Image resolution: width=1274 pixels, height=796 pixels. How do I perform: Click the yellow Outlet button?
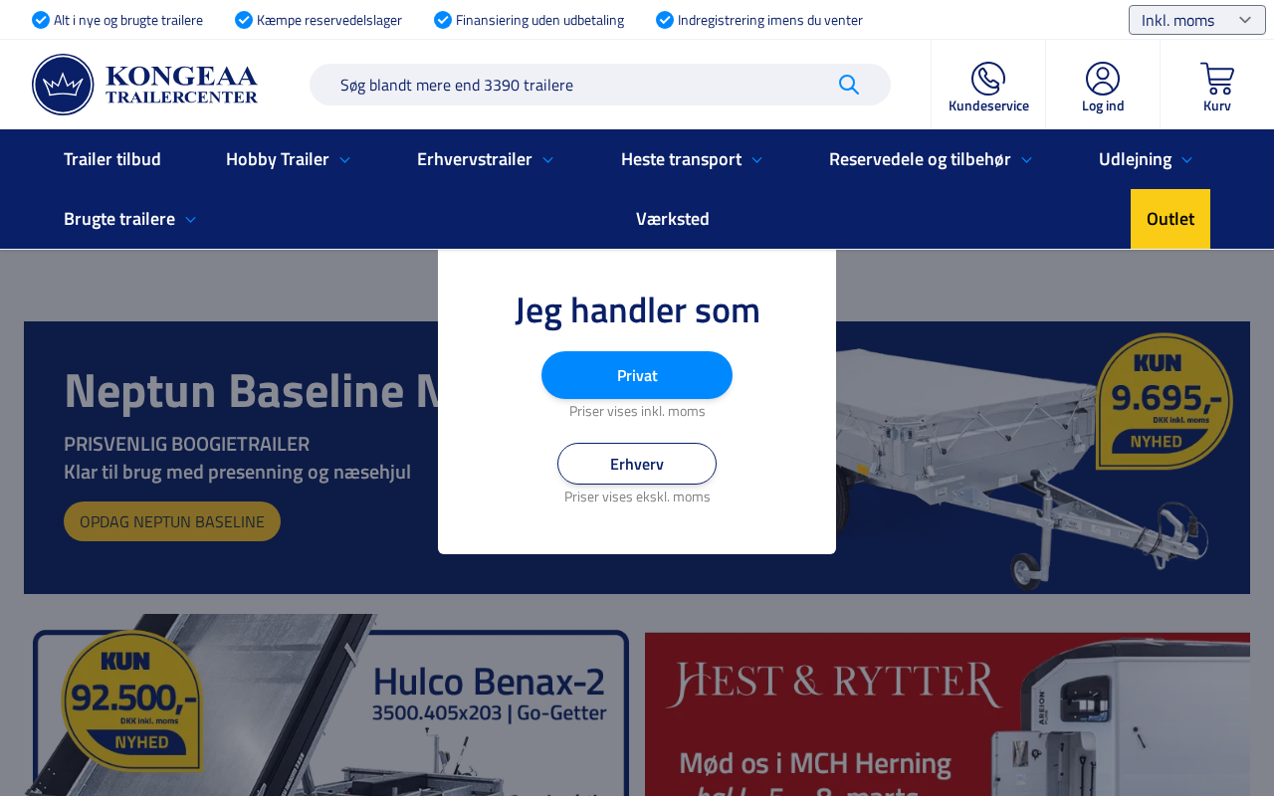[x=1170, y=219]
